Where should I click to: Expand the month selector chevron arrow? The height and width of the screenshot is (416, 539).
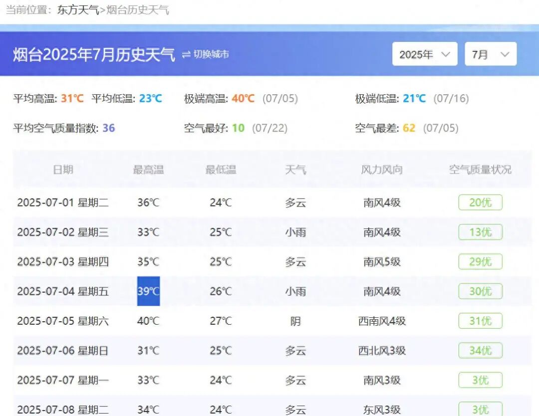click(505, 54)
